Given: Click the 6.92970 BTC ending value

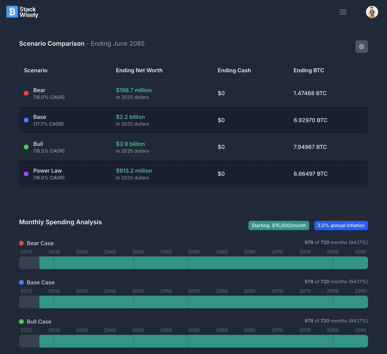Looking at the screenshot, I should point(310,120).
